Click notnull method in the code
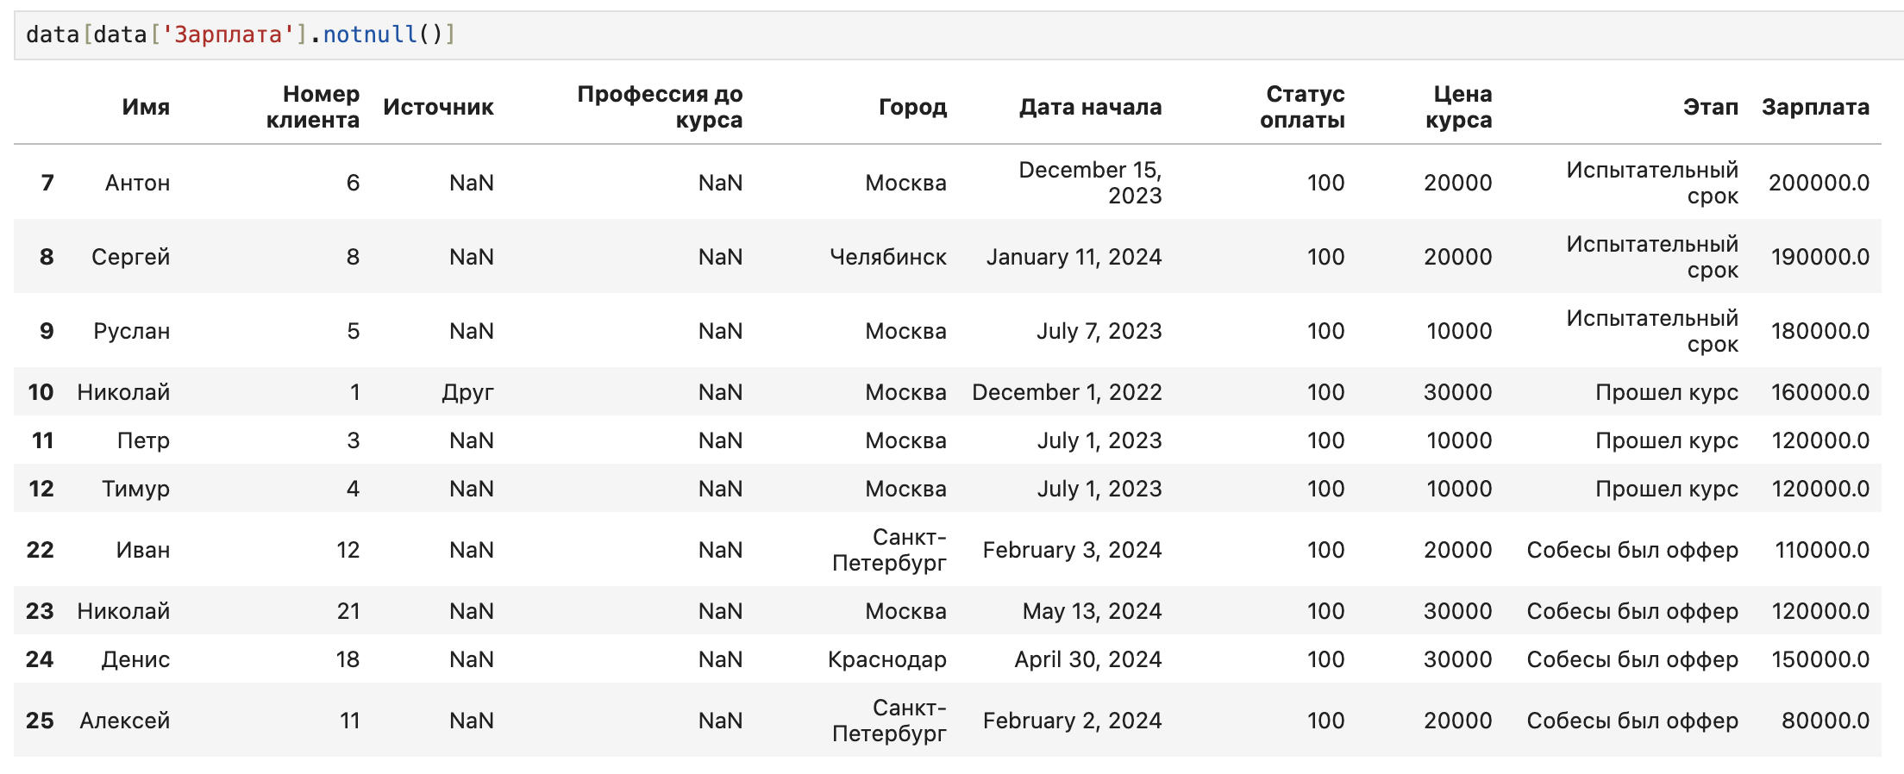1904x774 pixels. (x=370, y=34)
